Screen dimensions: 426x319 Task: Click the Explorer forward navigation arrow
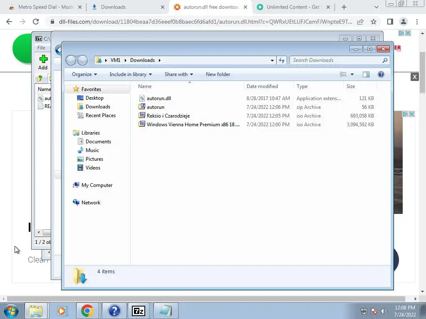coord(82,60)
